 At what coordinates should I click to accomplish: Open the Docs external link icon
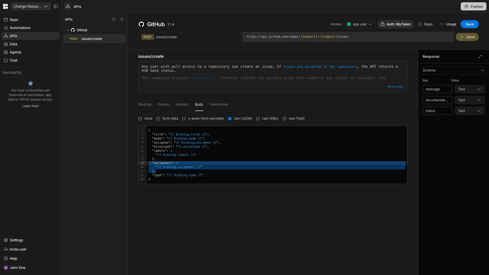420,24
